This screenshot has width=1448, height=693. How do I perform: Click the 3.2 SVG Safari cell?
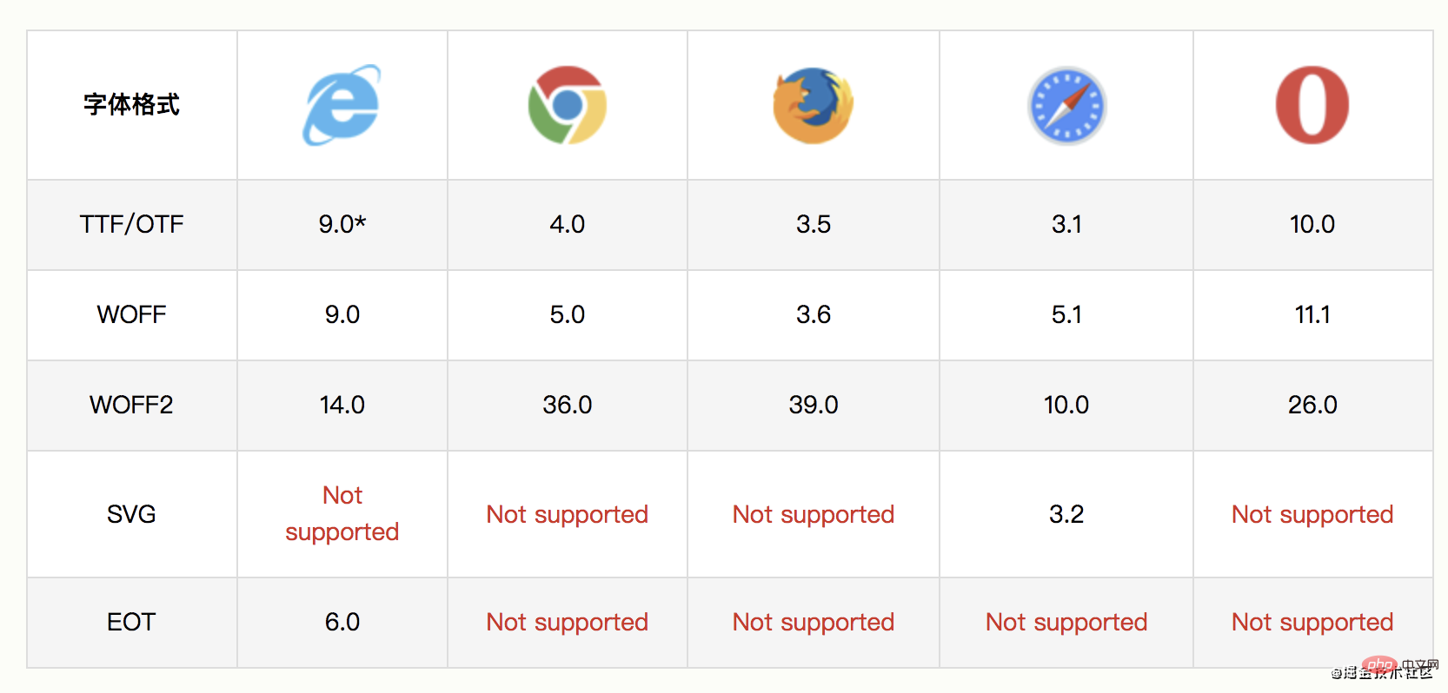click(1066, 514)
